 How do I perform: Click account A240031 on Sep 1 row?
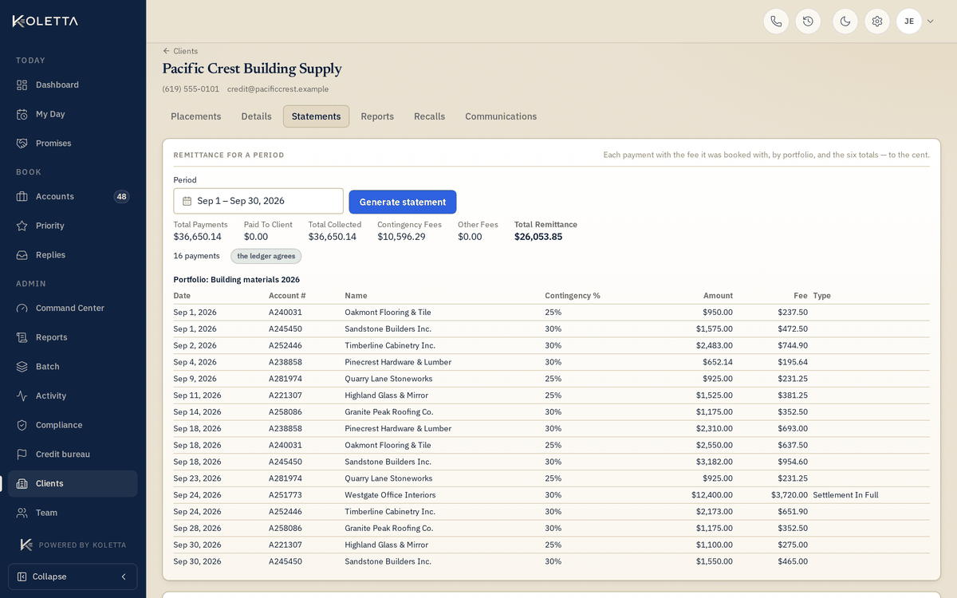[286, 313]
